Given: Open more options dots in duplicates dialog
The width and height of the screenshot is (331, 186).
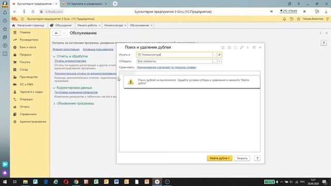Looking at the screenshot, I should [x=248, y=48].
